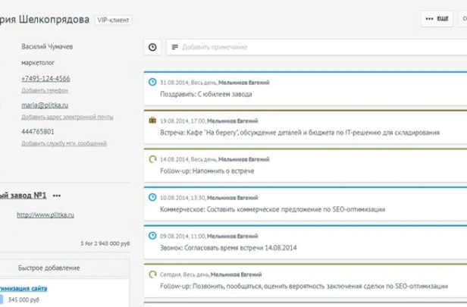
Task: Click the note lines icon in note field
Action: coord(175,47)
